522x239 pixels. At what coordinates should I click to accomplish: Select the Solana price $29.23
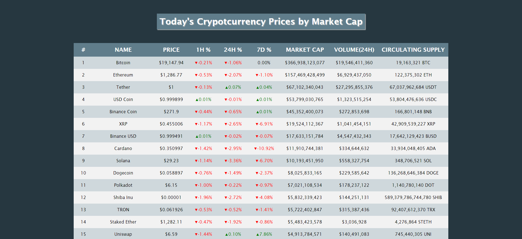(171, 161)
